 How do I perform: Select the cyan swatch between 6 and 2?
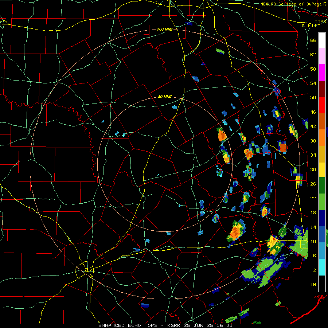pyautogui.click(x=322, y=267)
